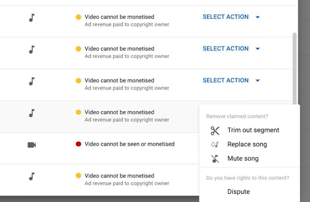The image size is (310, 202).
Task: Click the music note icon in first row
Action: point(32,18)
